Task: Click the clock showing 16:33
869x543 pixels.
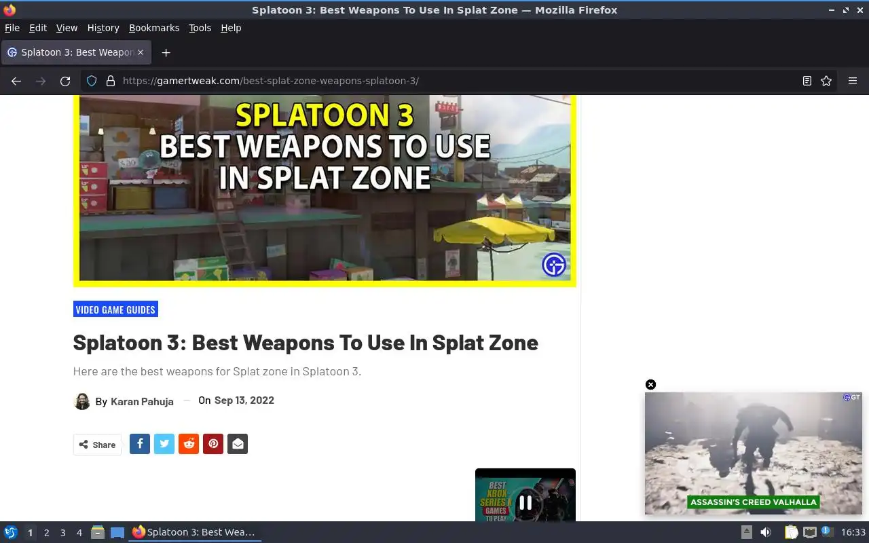Action: point(853,533)
